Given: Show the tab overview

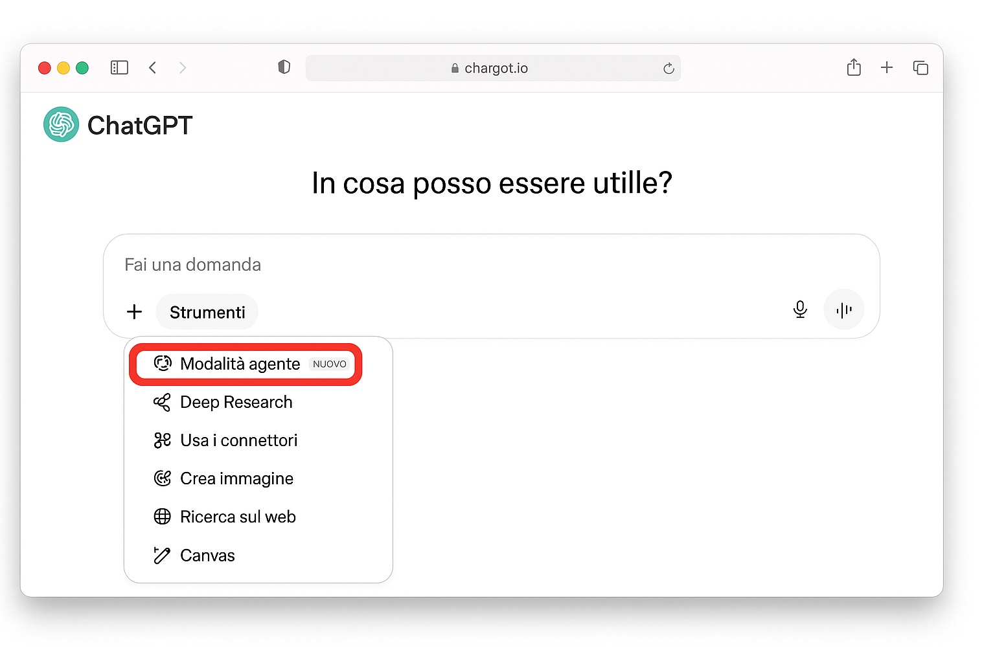Looking at the screenshot, I should 921,68.
